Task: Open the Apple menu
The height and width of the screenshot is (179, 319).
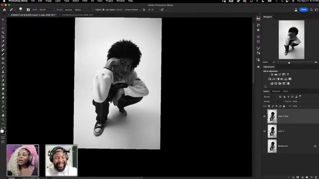Action: click(x=4, y=1)
